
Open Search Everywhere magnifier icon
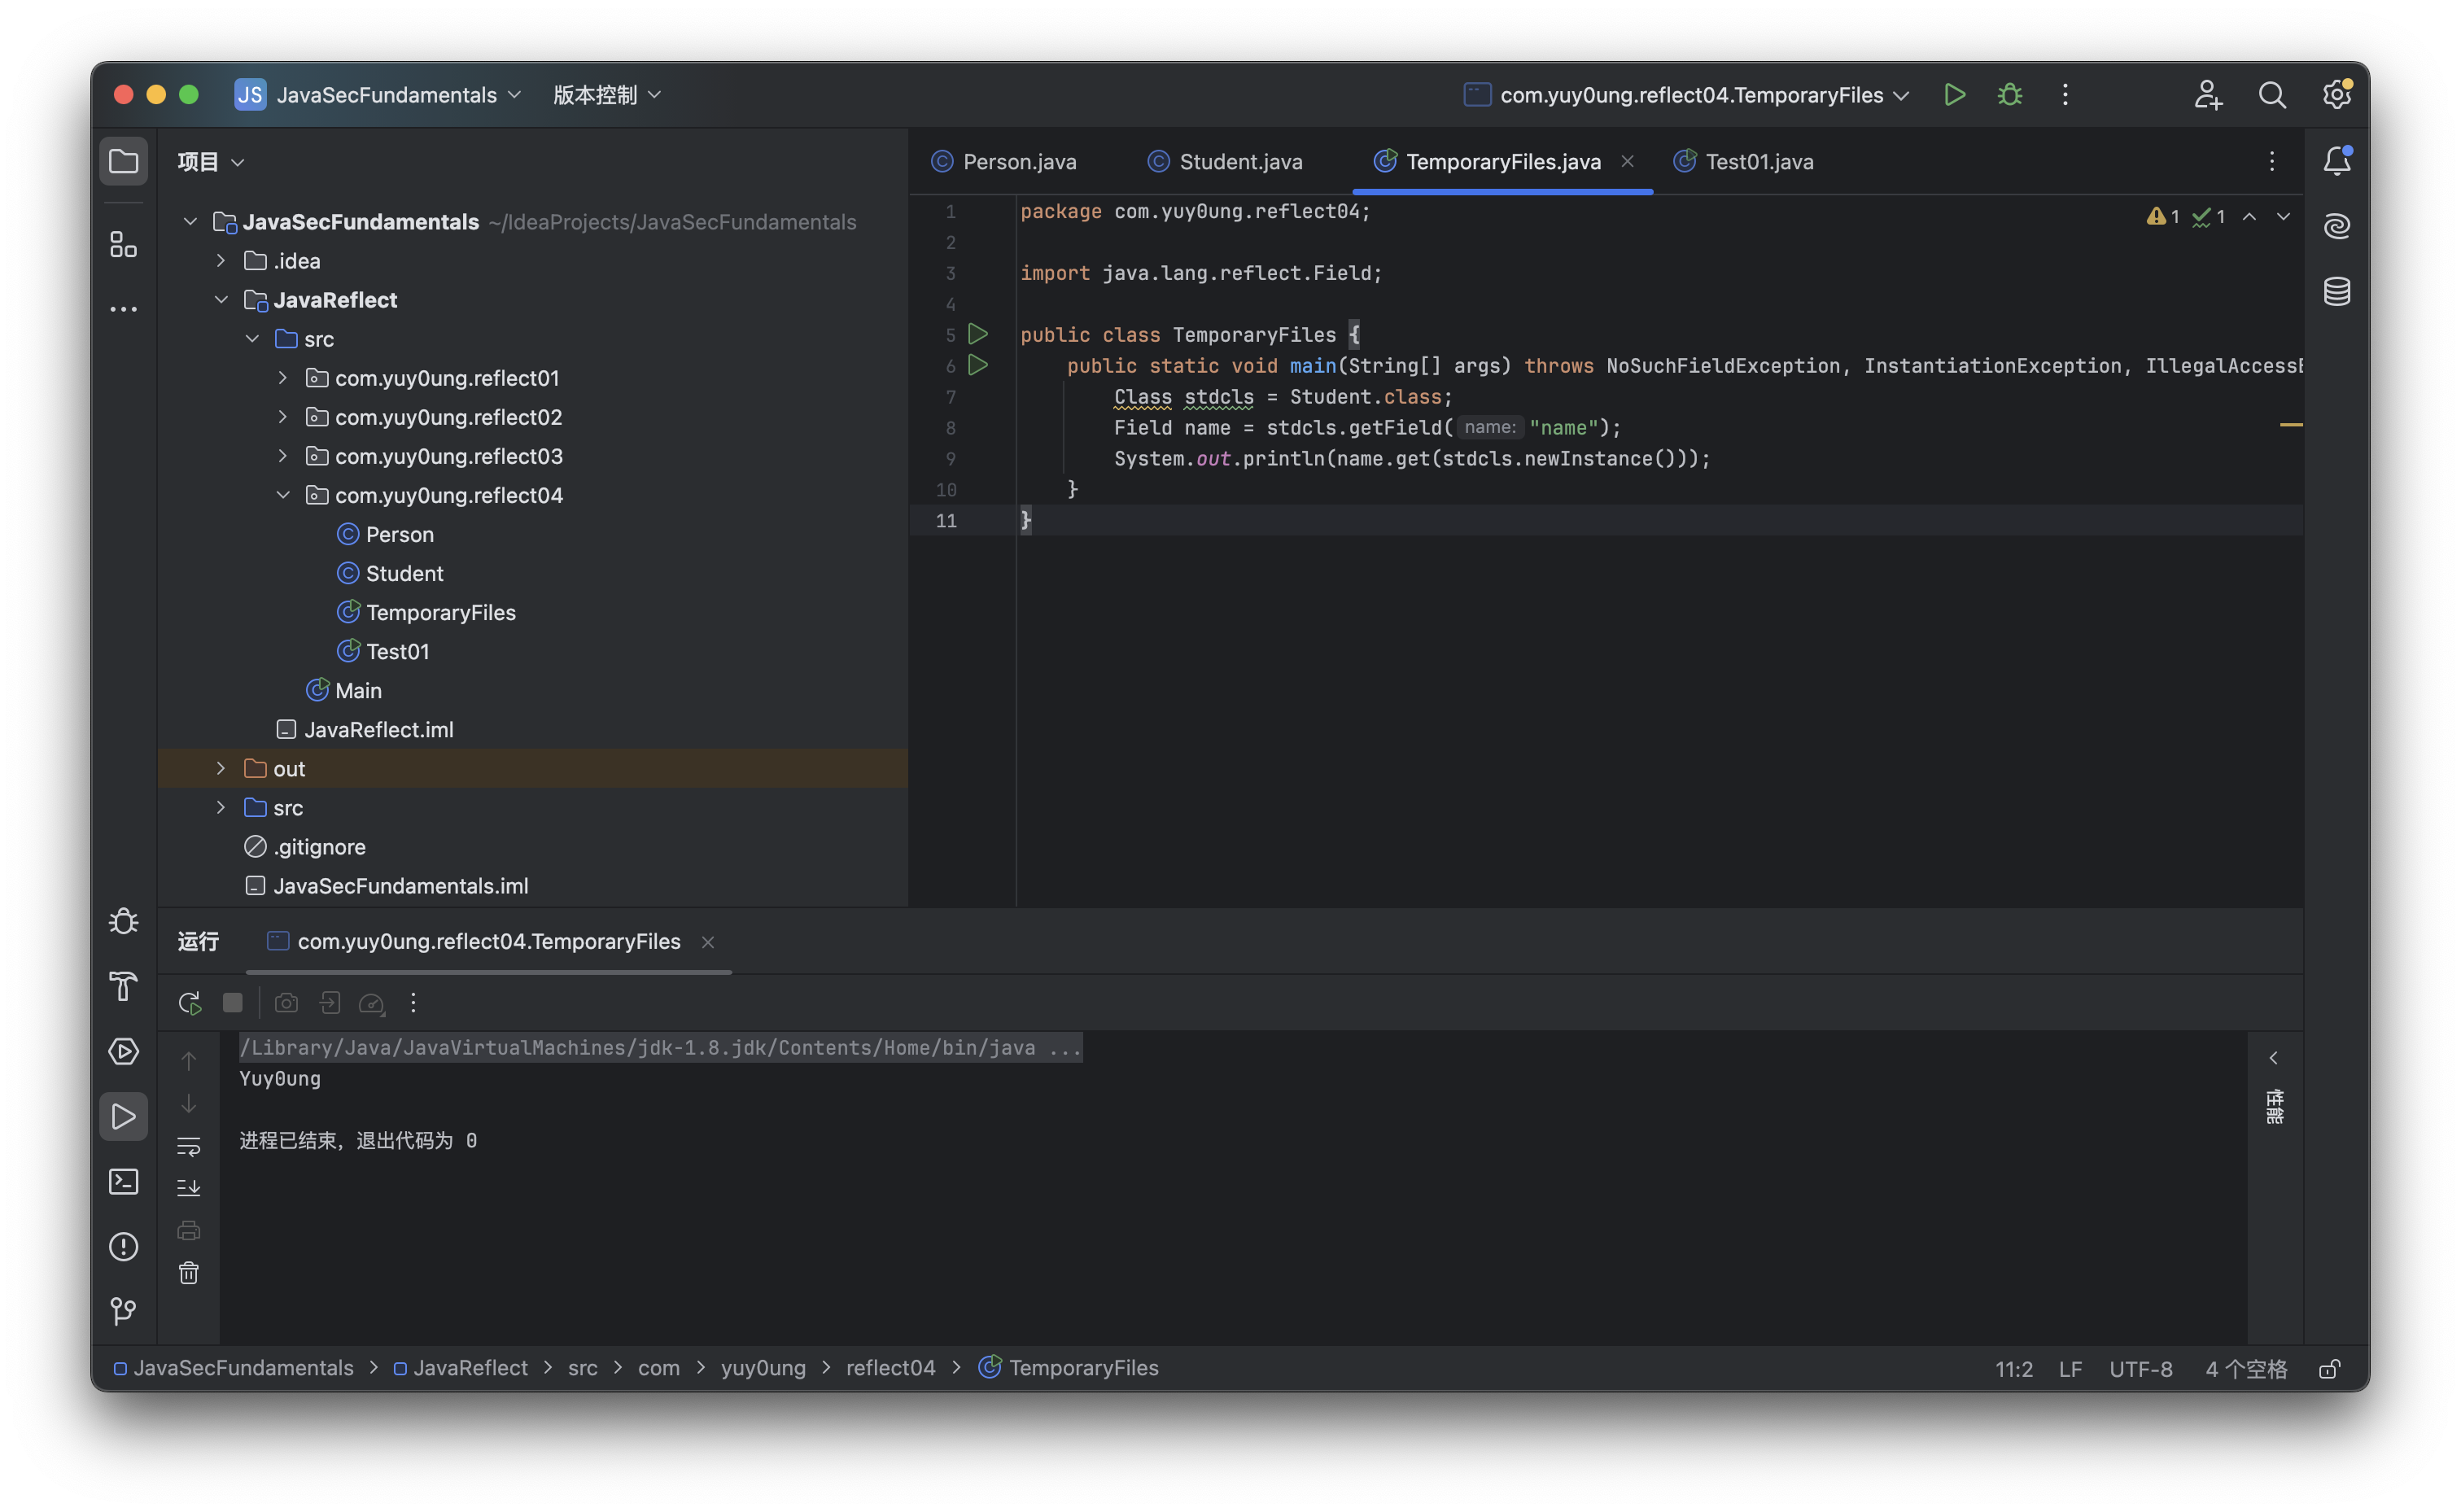(x=2272, y=95)
